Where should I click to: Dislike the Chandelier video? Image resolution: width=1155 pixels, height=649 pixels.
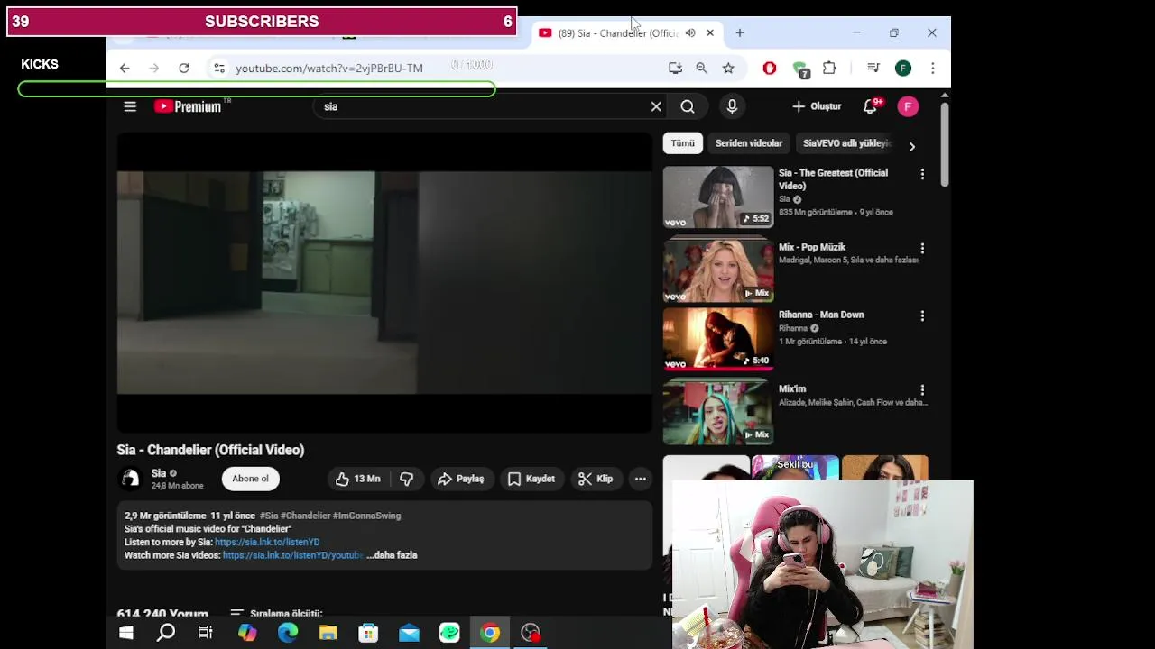(x=407, y=479)
